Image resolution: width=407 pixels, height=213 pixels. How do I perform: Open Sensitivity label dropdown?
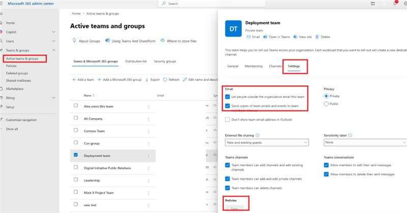365,143
